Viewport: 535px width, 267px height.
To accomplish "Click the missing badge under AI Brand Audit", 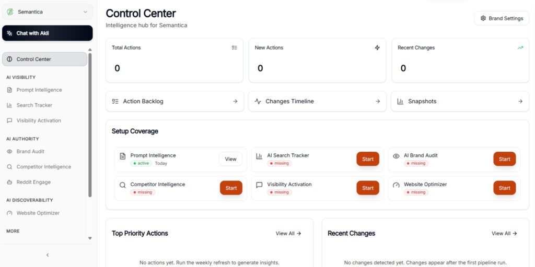I will point(416,163).
